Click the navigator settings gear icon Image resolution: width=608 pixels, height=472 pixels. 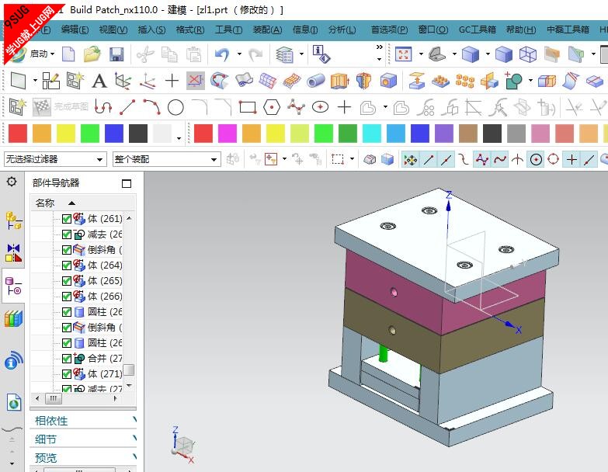click(x=12, y=182)
